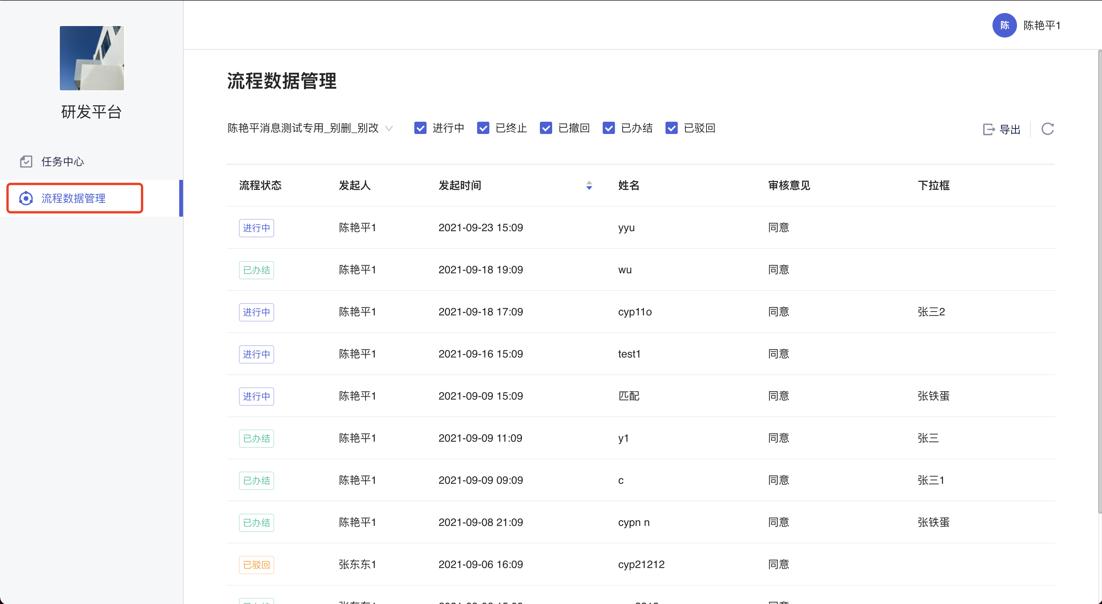This screenshot has height=604, width=1102.
Task: Sort by 发起时间 using sort arrows
Action: (589, 186)
